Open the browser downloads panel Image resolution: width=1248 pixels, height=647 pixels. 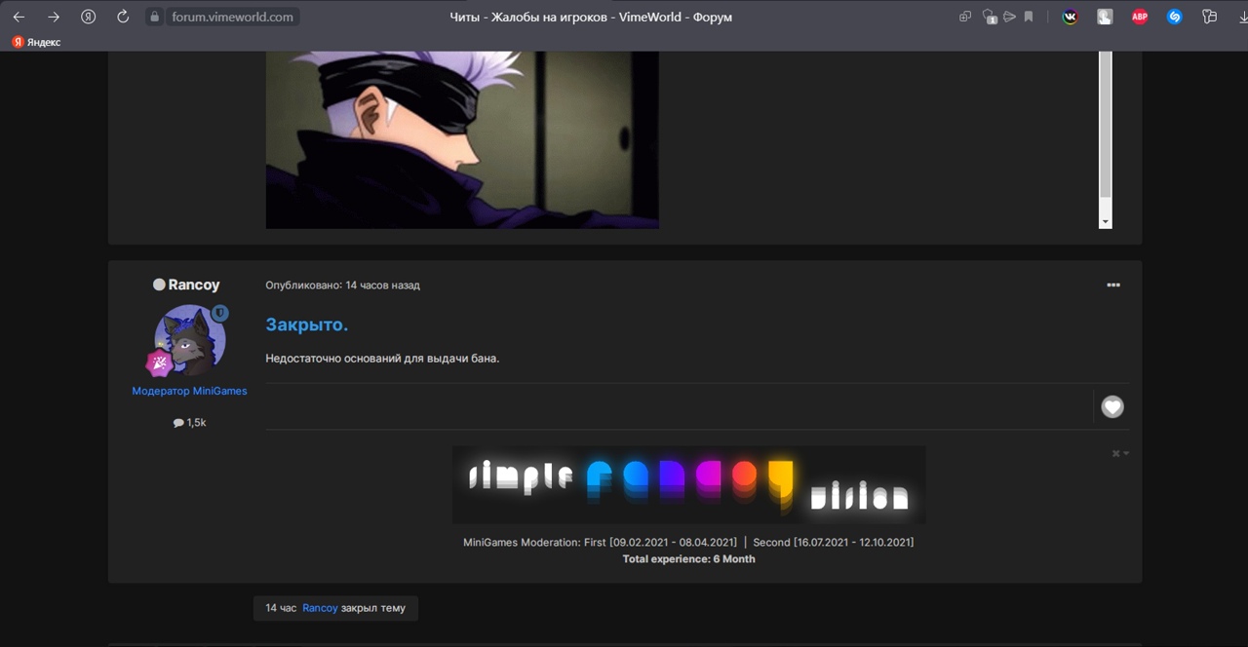[1241, 17]
